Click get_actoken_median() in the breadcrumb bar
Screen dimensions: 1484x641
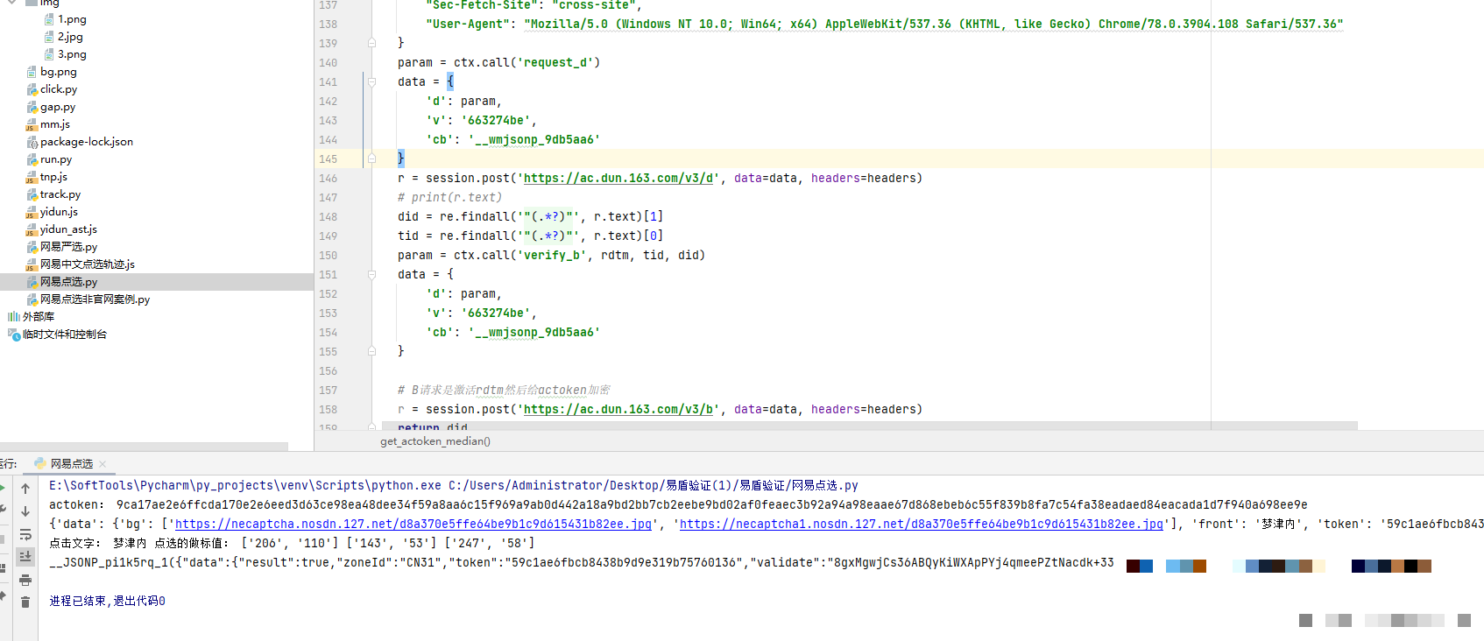coord(435,441)
